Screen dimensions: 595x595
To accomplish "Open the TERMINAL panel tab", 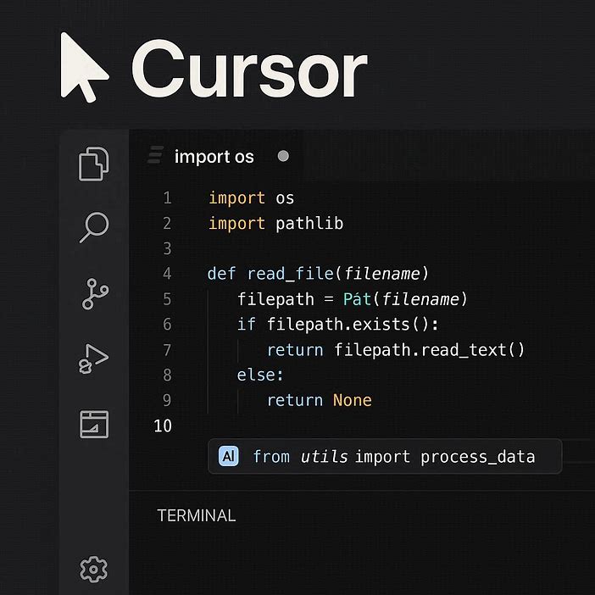I will (196, 515).
